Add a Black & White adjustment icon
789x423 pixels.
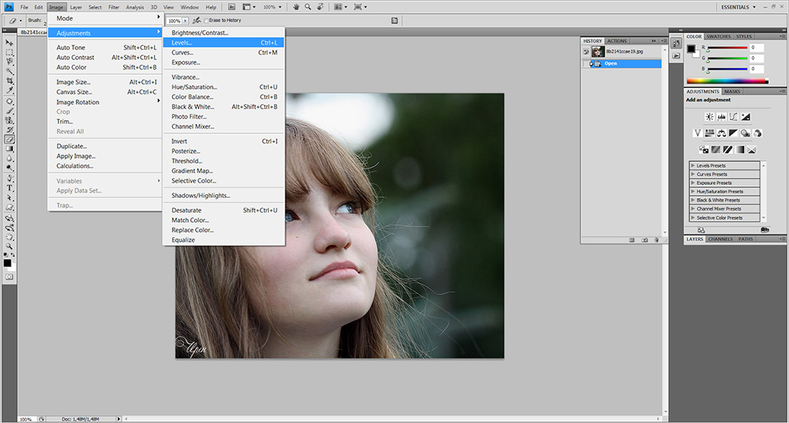pos(734,133)
